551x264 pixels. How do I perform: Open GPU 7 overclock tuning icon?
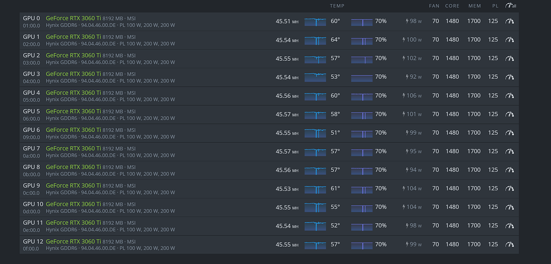[510, 151]
